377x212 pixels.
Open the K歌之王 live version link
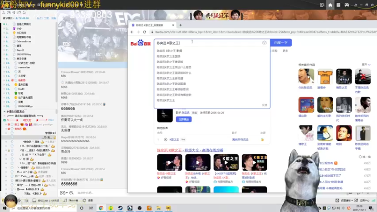tap(174, 139)
